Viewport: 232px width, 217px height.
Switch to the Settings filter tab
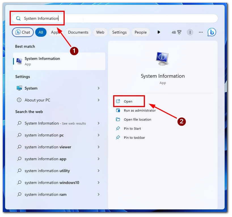(119, 32)
